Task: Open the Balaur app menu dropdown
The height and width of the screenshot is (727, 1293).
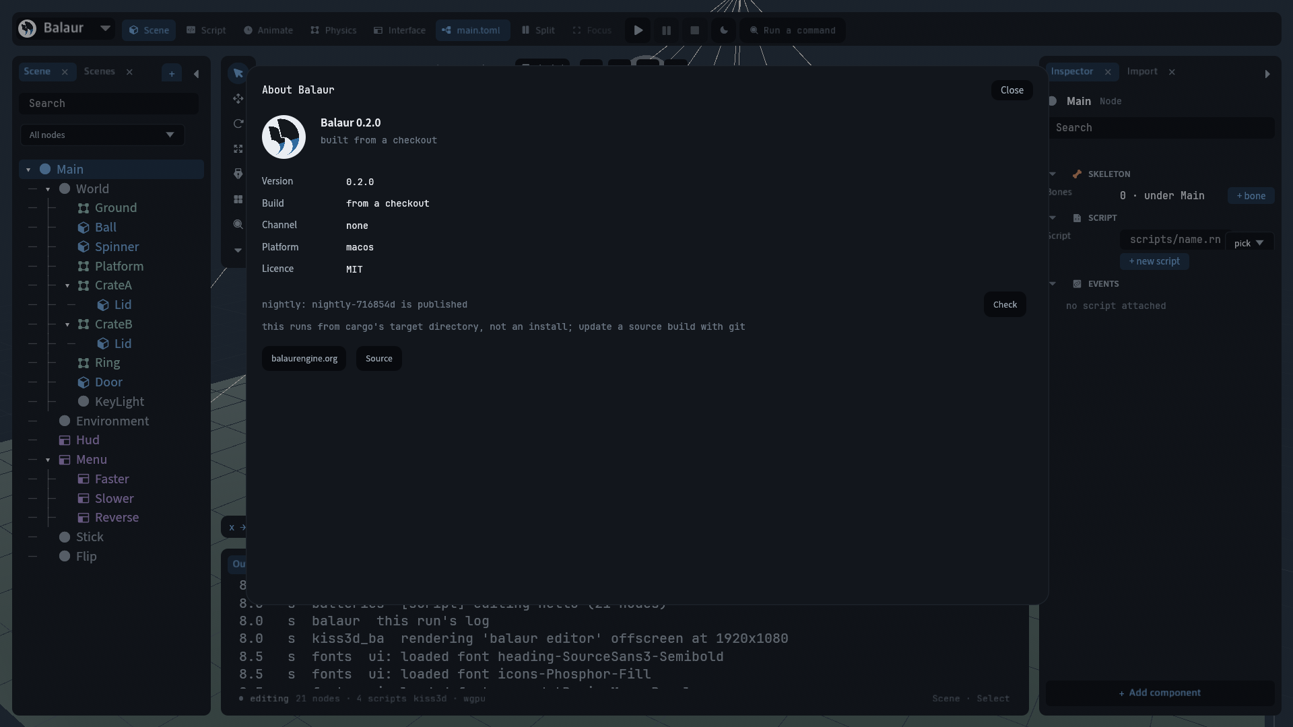Action: tap(105, 28)
